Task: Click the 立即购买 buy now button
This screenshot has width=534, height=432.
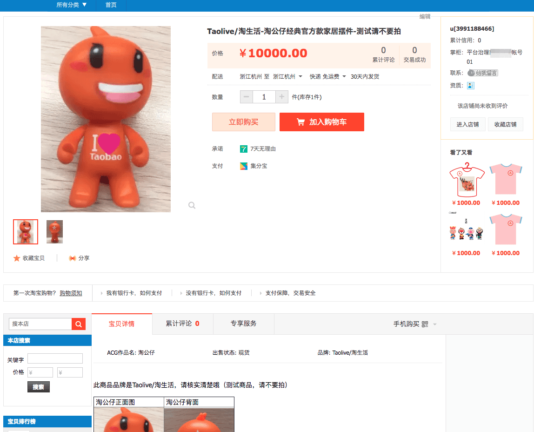Action: pyautogui.click(x=243, y=122)
